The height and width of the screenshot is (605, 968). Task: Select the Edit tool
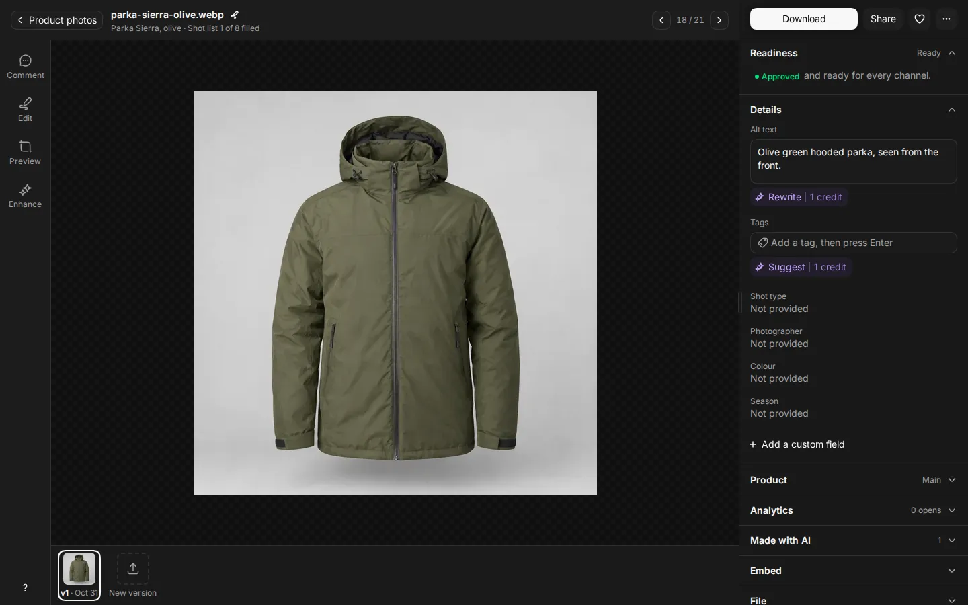[26, 110]
